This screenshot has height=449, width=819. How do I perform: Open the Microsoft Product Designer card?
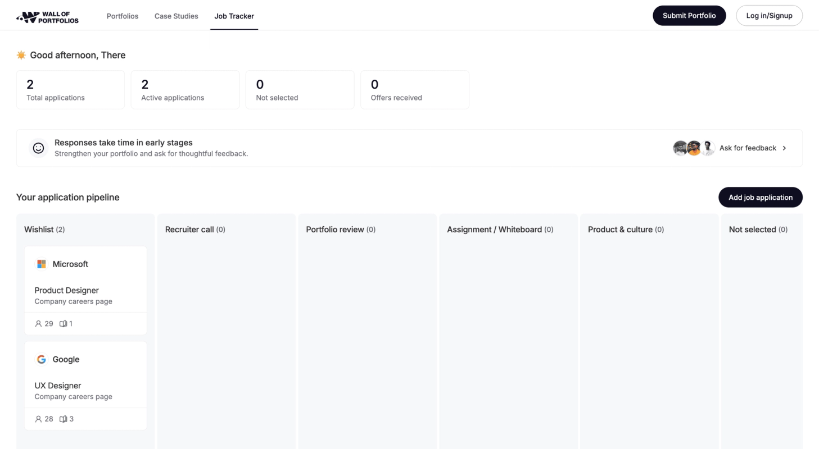(x=85, y=291)
